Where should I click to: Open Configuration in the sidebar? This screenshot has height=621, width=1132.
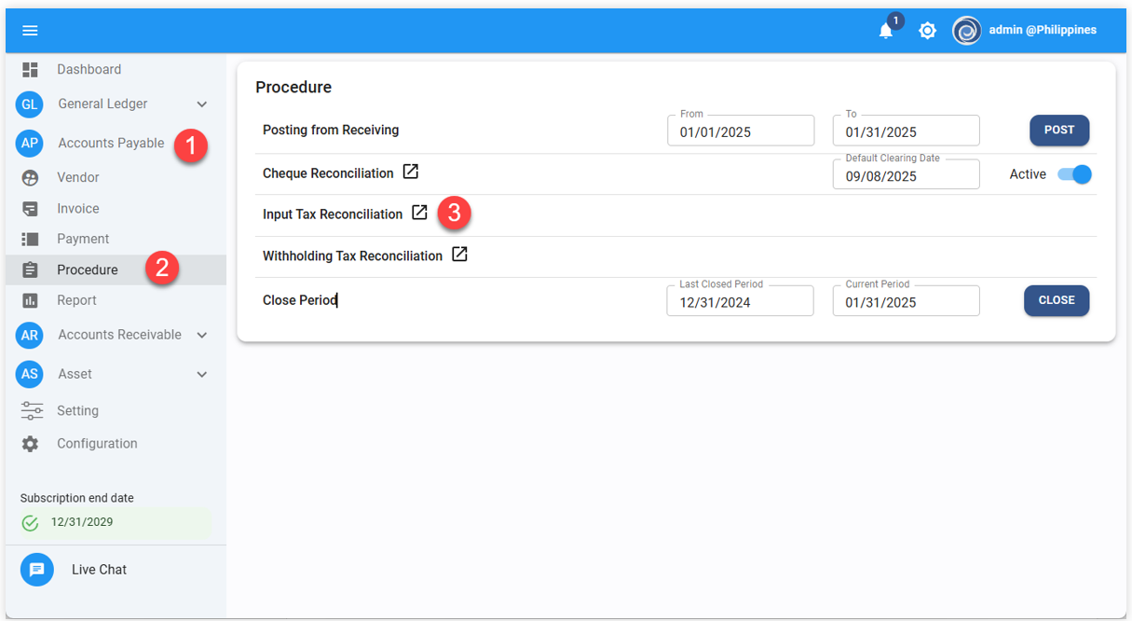pyautogui.click(x=97, y=444)
